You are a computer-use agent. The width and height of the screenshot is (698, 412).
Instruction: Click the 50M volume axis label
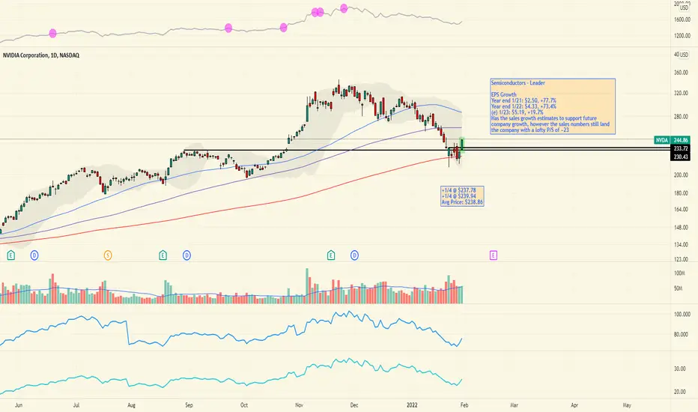(679, 288)
